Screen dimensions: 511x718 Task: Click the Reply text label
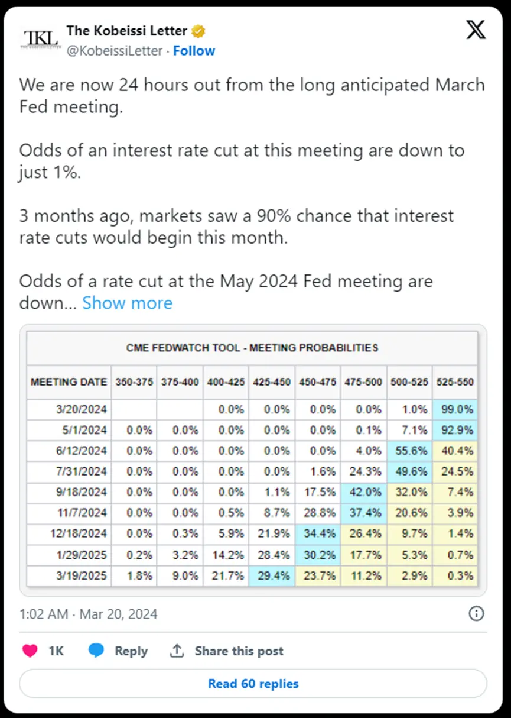point(131,651)
